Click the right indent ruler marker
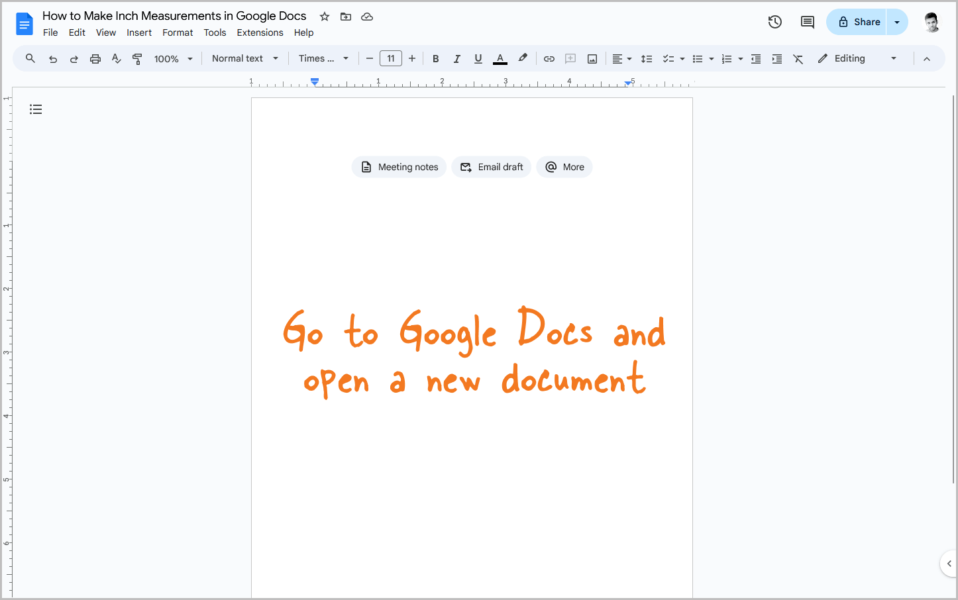The image size is (958, 600). [x=627, y=83]
